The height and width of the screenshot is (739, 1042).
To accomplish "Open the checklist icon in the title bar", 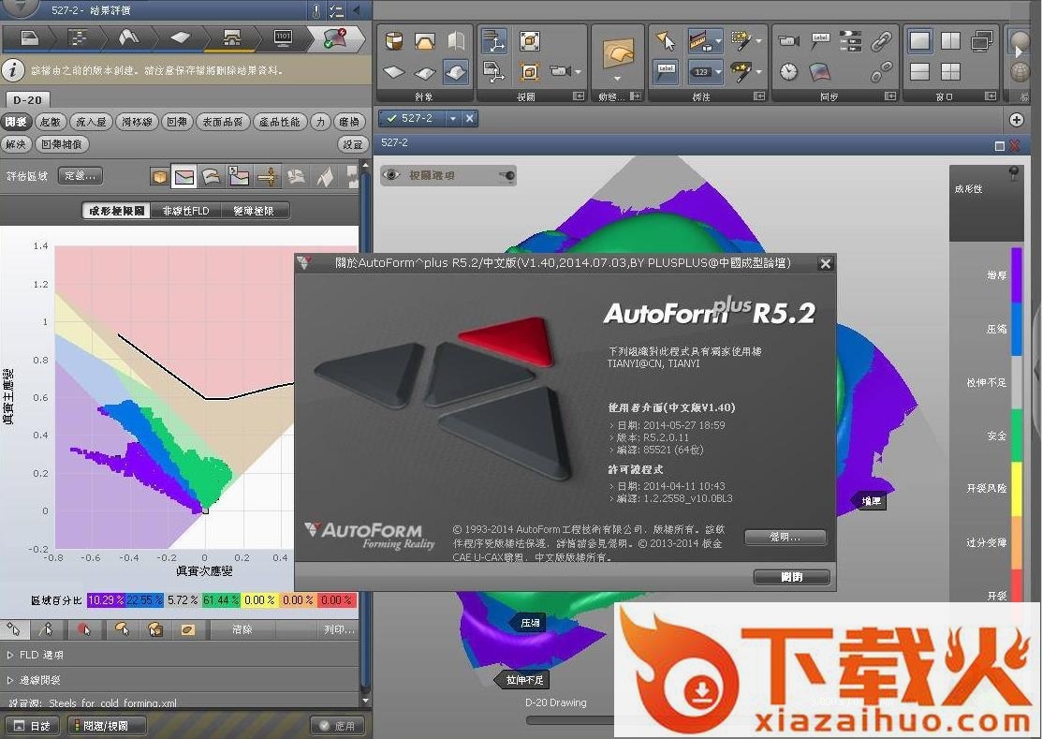I will tap(336, 11).
